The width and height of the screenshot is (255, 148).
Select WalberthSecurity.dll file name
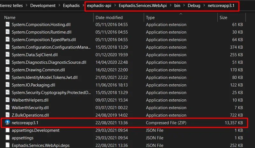point(30,108)
